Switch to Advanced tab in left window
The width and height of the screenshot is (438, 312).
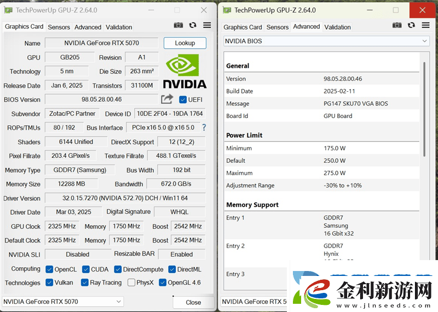pos(88,27)
